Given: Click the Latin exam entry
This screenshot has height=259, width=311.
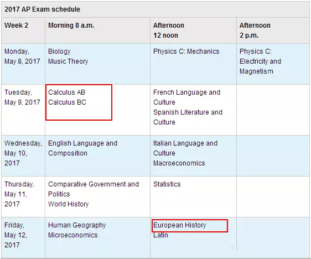Looking at the screenshot, I should click(x=160, y=235).
